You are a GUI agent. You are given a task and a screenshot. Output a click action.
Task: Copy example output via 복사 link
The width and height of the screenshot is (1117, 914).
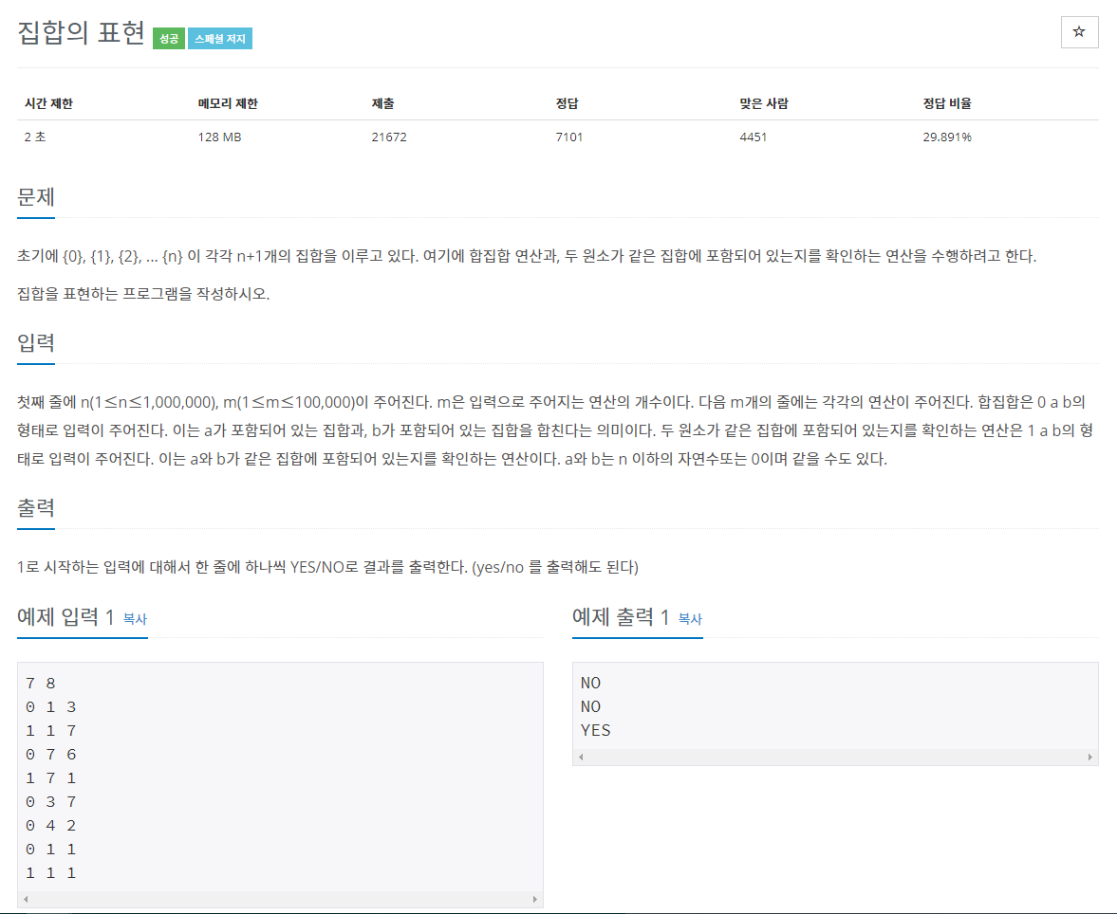(x=690, y=619)
